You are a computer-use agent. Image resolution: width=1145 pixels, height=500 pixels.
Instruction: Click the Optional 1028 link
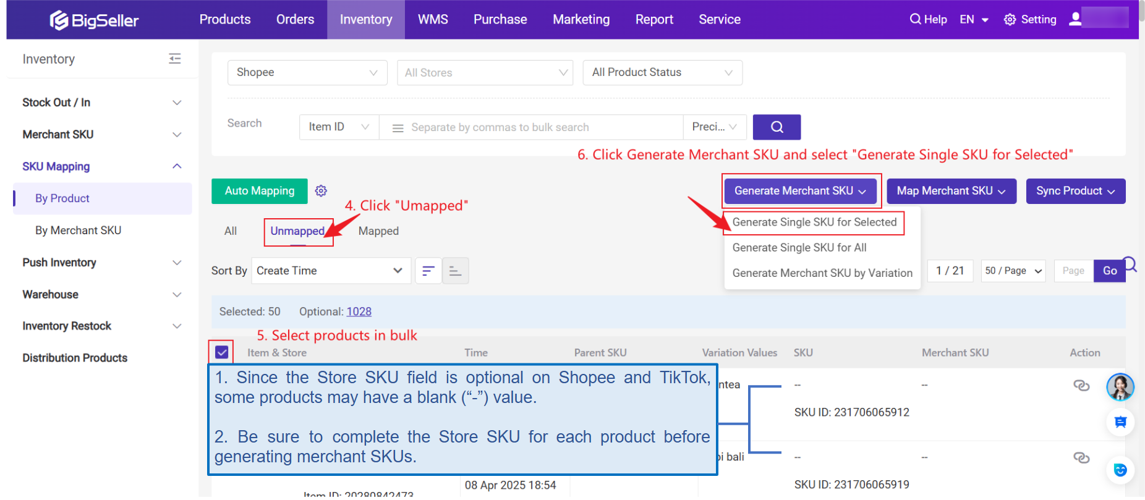pos(359,312)
